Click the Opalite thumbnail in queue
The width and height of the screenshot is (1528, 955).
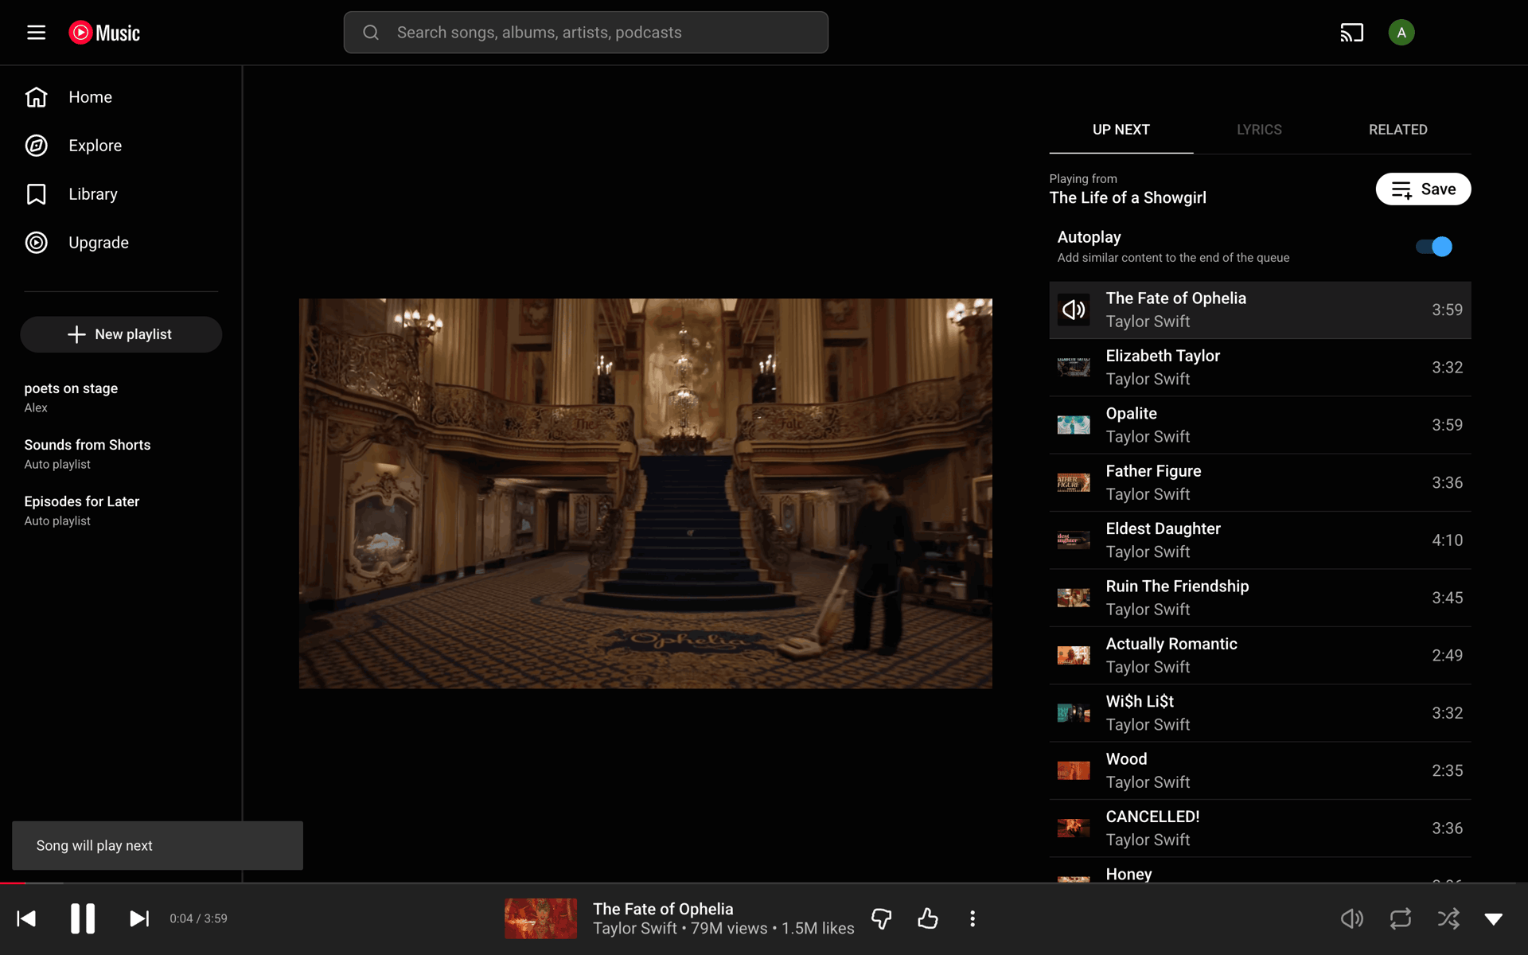[x=1074, y=425]
